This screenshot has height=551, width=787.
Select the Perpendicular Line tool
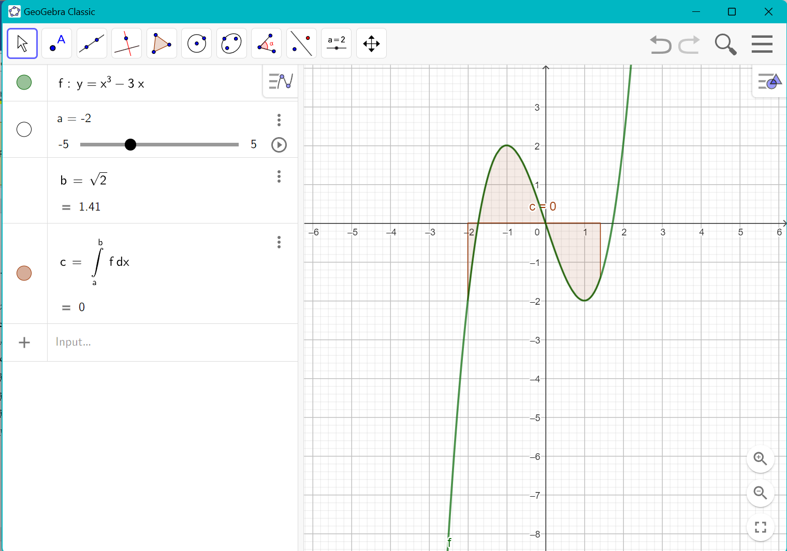click(x=126, y=43)
